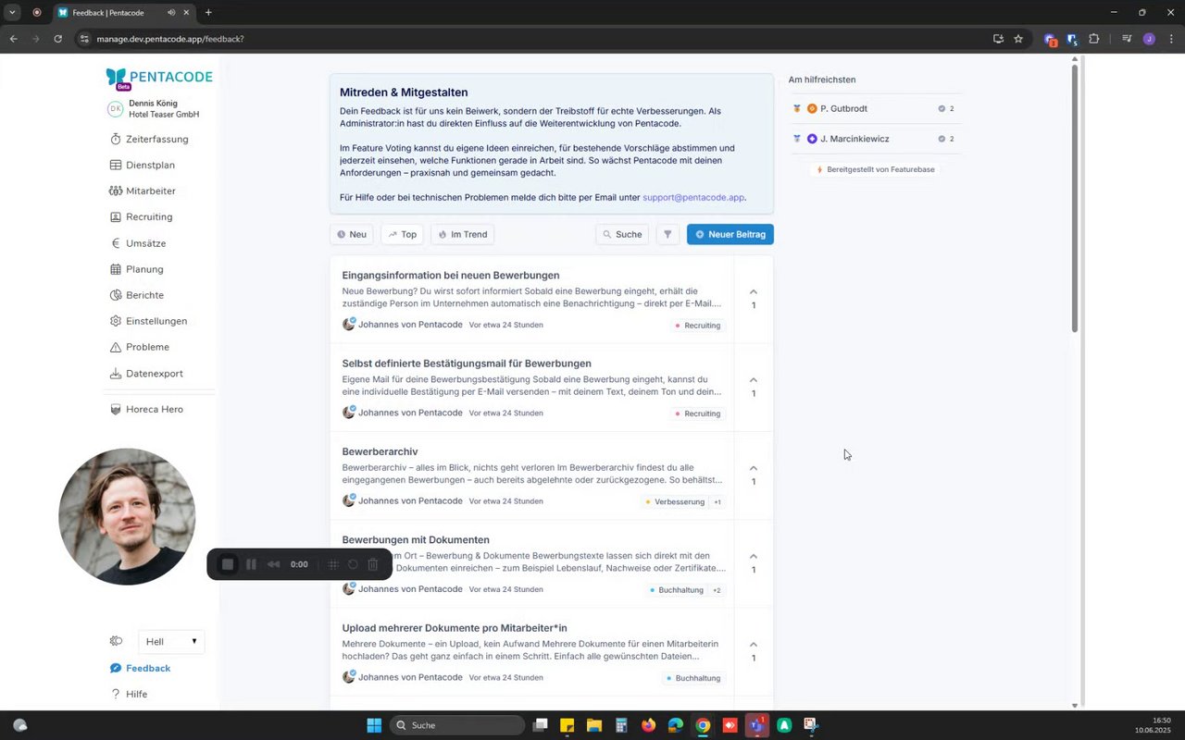The width and height of the screenshot is (1185, 740).
Task: Open Zeiterfassung in the sidebar
Action: point(149,139)
